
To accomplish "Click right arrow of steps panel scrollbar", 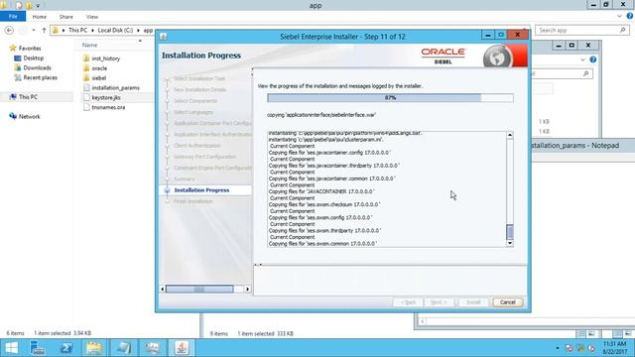I will coord(247,289).
